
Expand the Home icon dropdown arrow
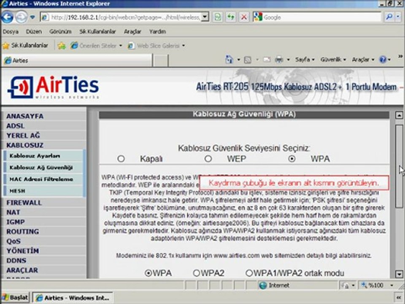click(238, 60)
